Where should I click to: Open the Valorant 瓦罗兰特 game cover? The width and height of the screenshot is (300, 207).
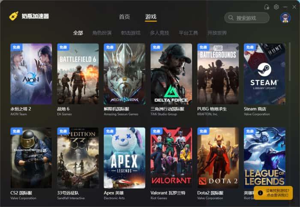(171, 158)
